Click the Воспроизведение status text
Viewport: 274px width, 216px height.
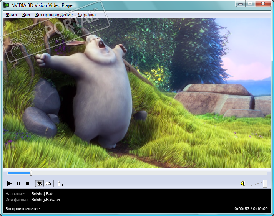[23, 209]
